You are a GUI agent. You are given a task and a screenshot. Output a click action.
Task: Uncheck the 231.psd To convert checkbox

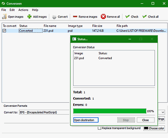(4, 31)
